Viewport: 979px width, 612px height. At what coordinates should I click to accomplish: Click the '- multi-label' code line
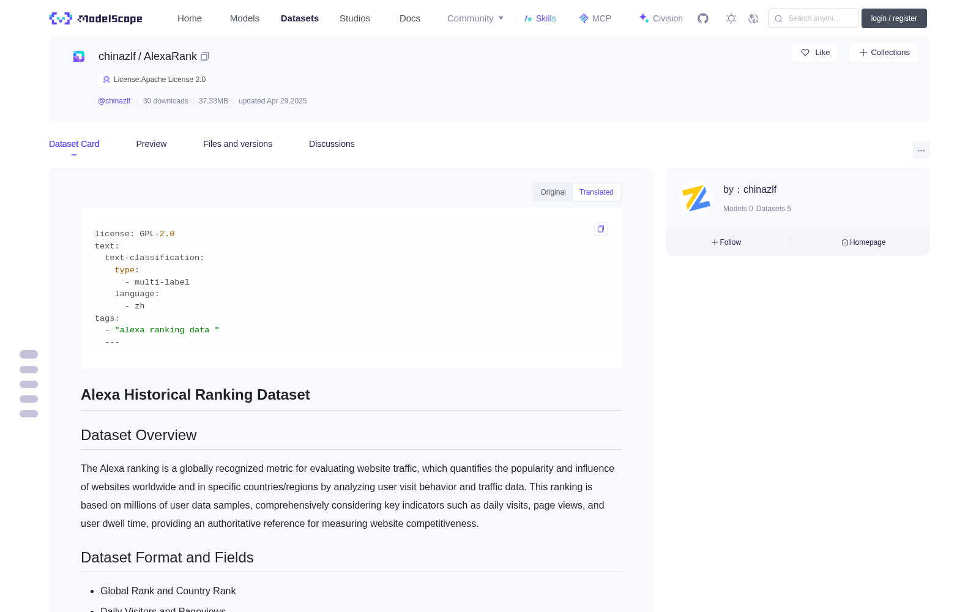[x=157, y=282]
